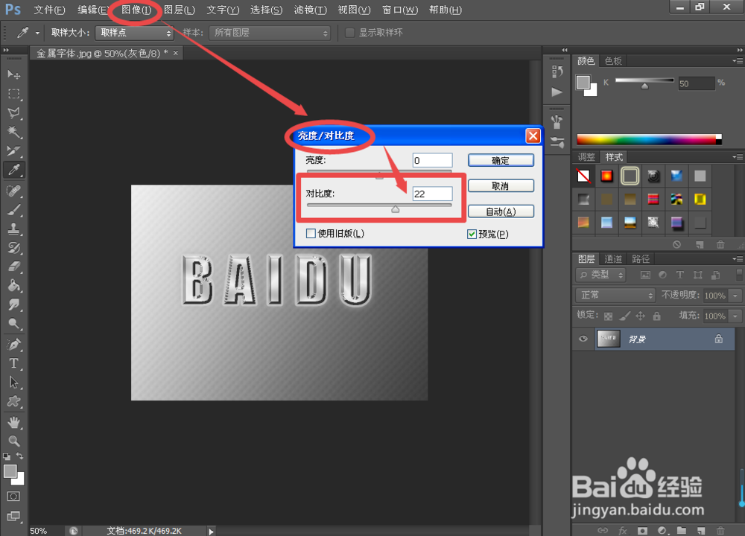Switch to the 路径 tab
This screenshot has height=536, width=745.
tap(641, 259)
